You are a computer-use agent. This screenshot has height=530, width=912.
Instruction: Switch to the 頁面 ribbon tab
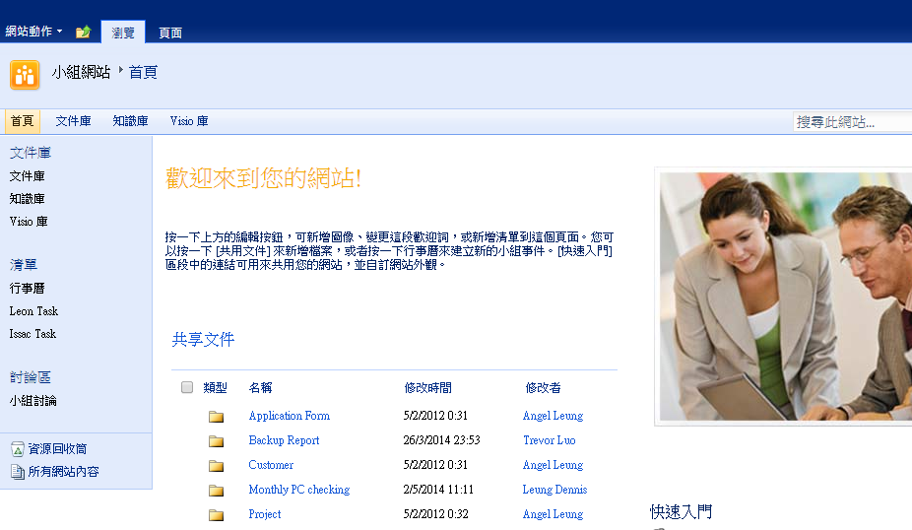tap(170, 33)
